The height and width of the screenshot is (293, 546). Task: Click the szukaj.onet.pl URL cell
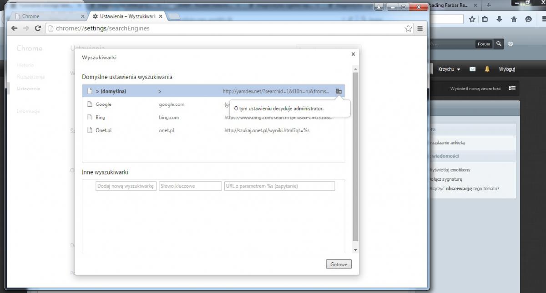(x=267, y=130)
